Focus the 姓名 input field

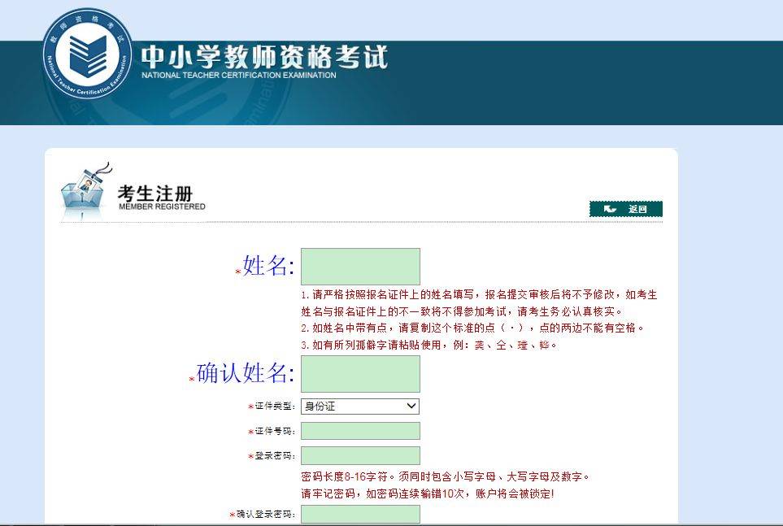(x=360, y=266)
